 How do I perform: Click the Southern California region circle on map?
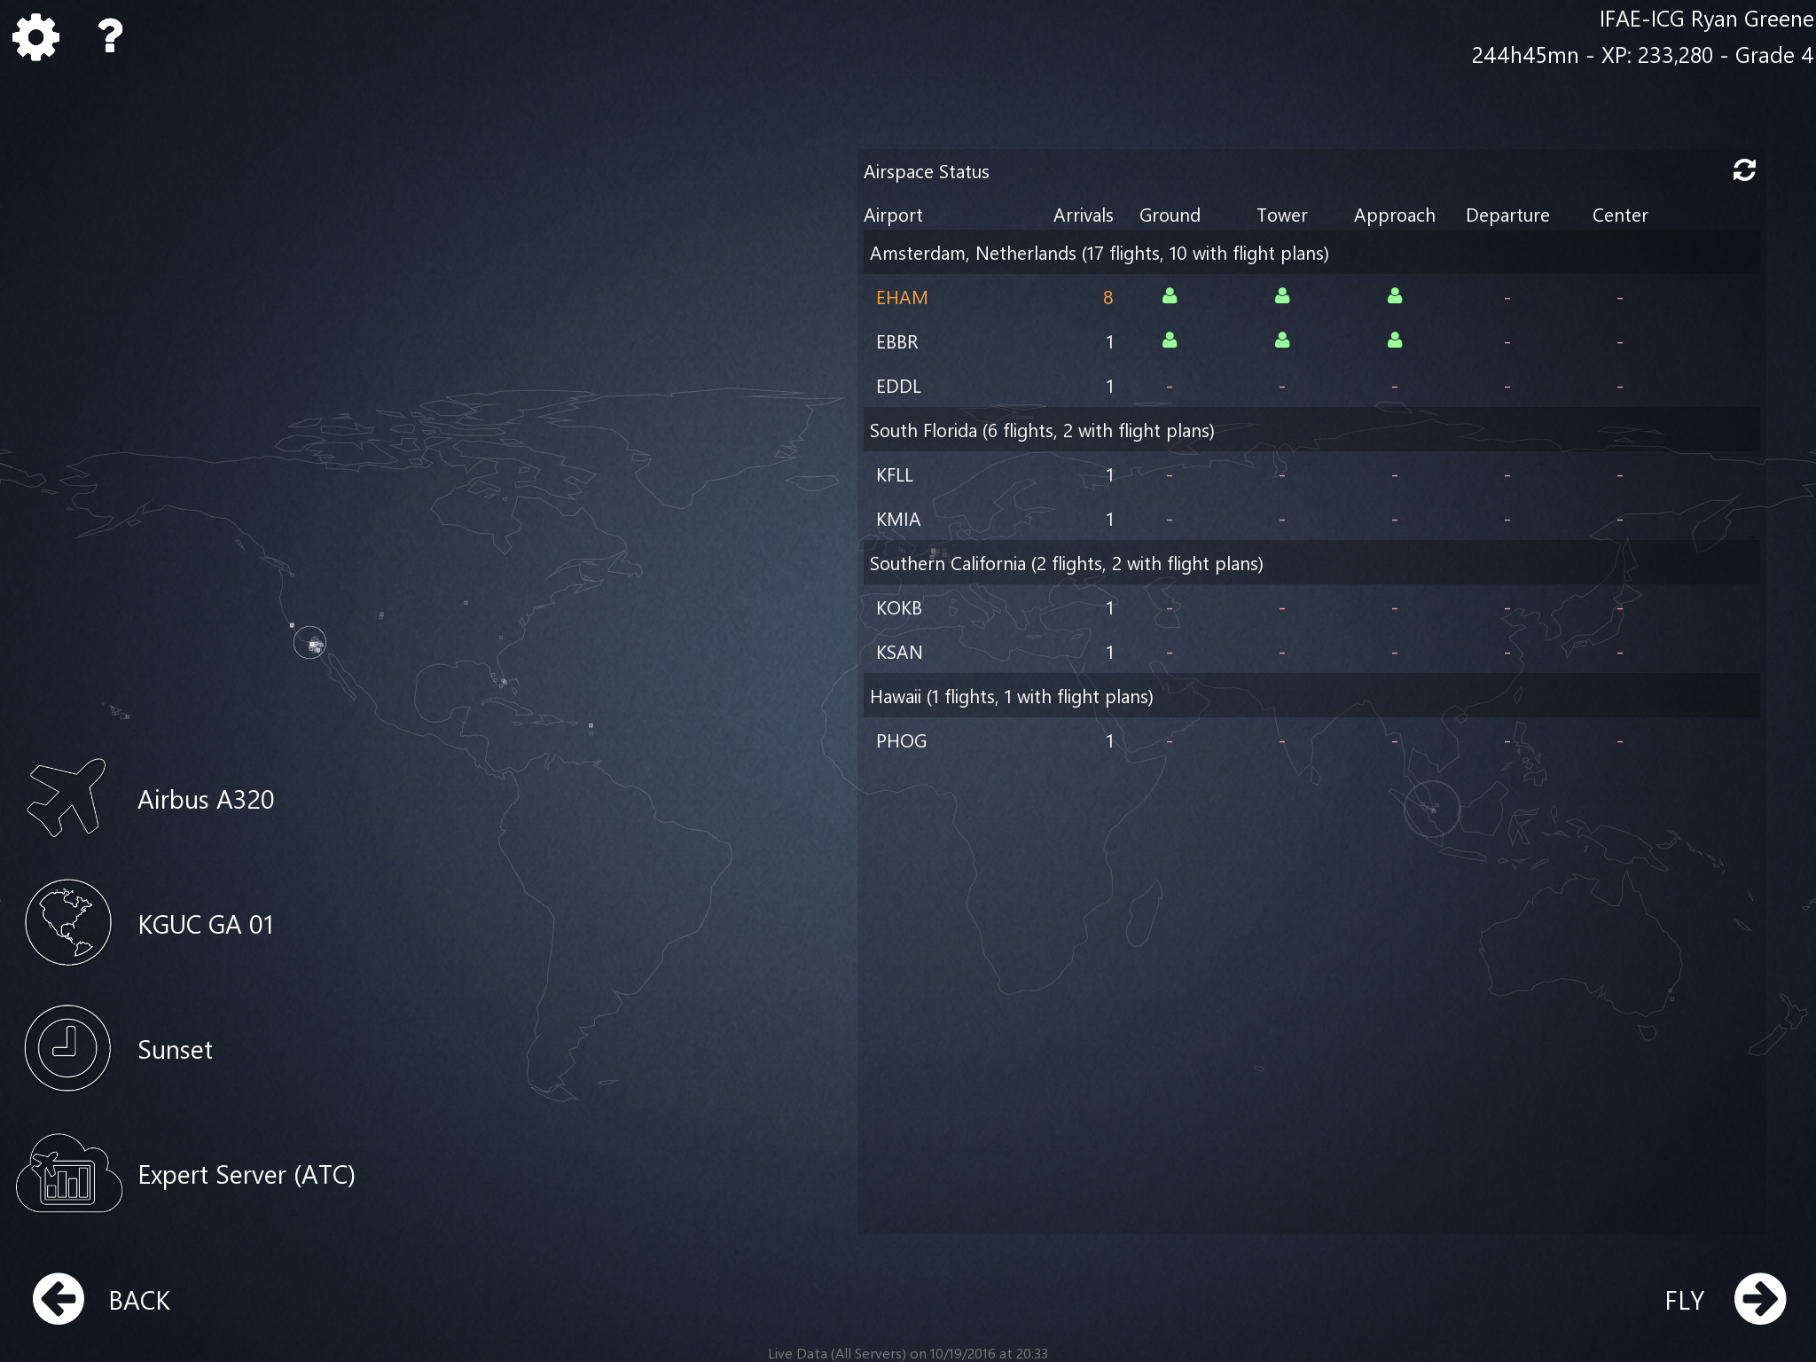click(x=309, y=642)
